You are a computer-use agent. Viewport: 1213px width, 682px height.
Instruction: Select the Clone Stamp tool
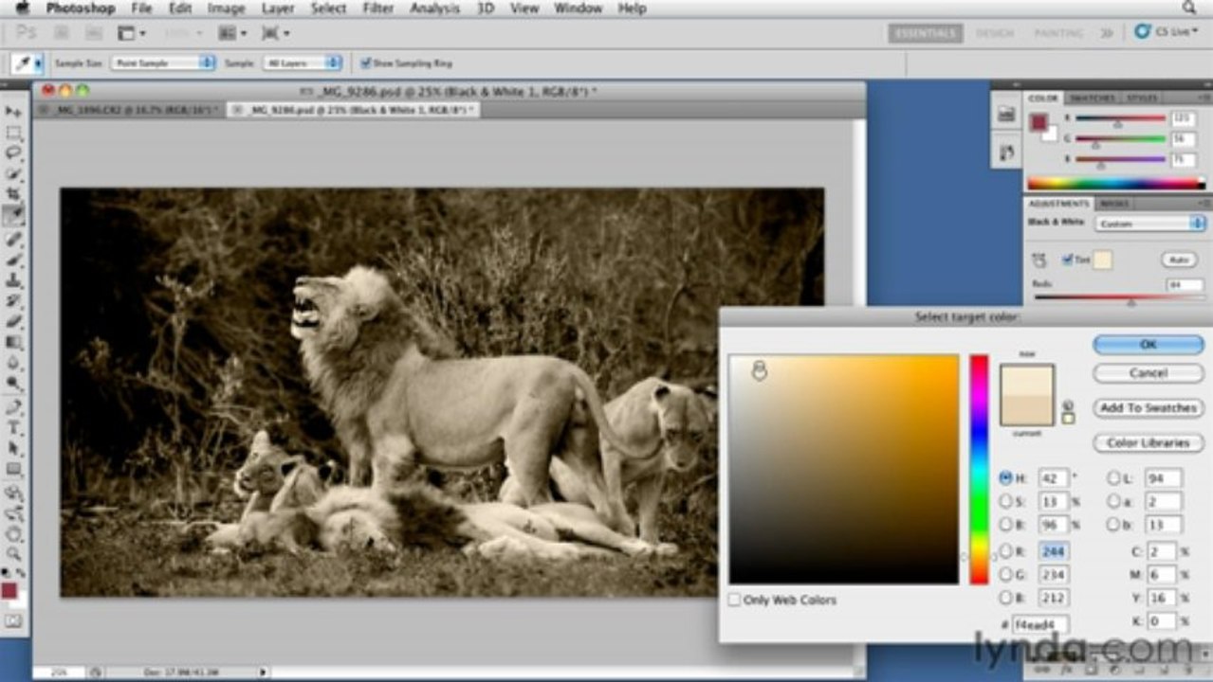(13, 280)
